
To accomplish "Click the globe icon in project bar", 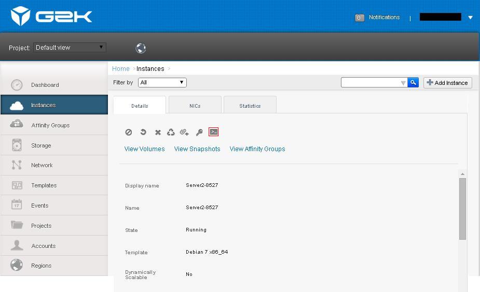I will pos(141,48).
